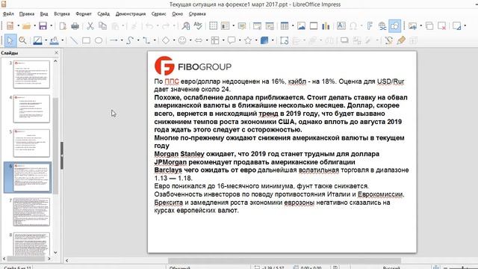This screenshot has height=269, width=478.
Task: Insert a text box
Action: click(341, 26)
